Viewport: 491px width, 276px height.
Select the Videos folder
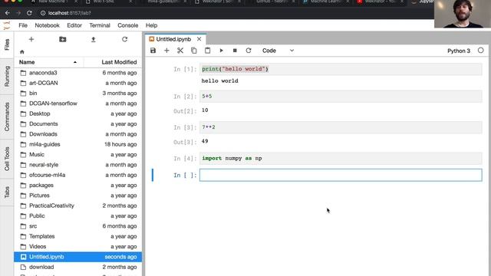click(x=77, y=247)
